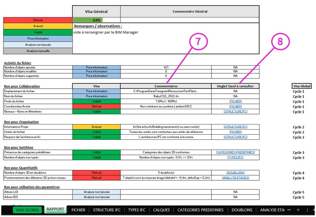Open the DOUBLONS sheet tab
The width and height of the screenshot is (316, 217).
[x=242, y=210]
